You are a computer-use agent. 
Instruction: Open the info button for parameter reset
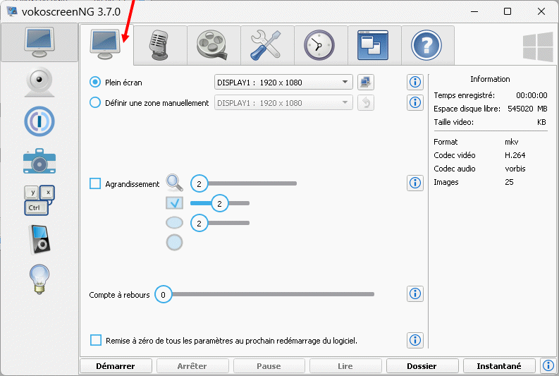click(415, 340)
